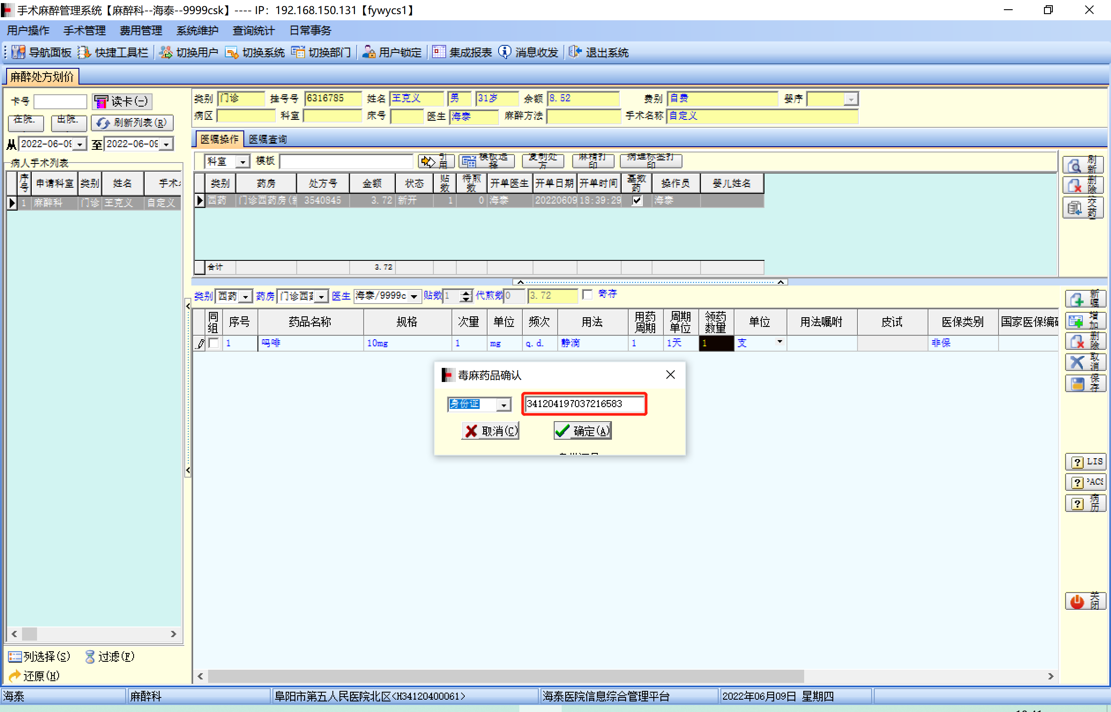
Task: Click the 导航面板 navigation panel icon
Action: pos(19,52)
